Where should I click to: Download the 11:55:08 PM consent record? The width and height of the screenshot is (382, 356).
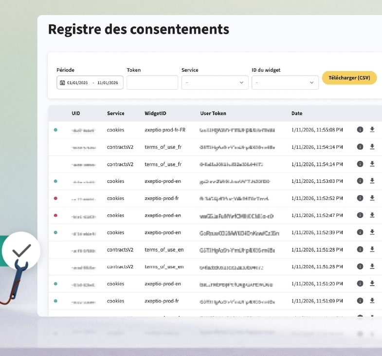(372, 129)
